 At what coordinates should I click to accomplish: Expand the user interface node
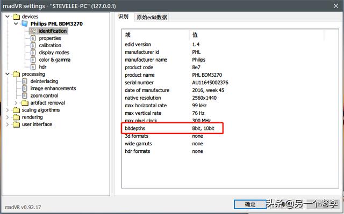8,124
